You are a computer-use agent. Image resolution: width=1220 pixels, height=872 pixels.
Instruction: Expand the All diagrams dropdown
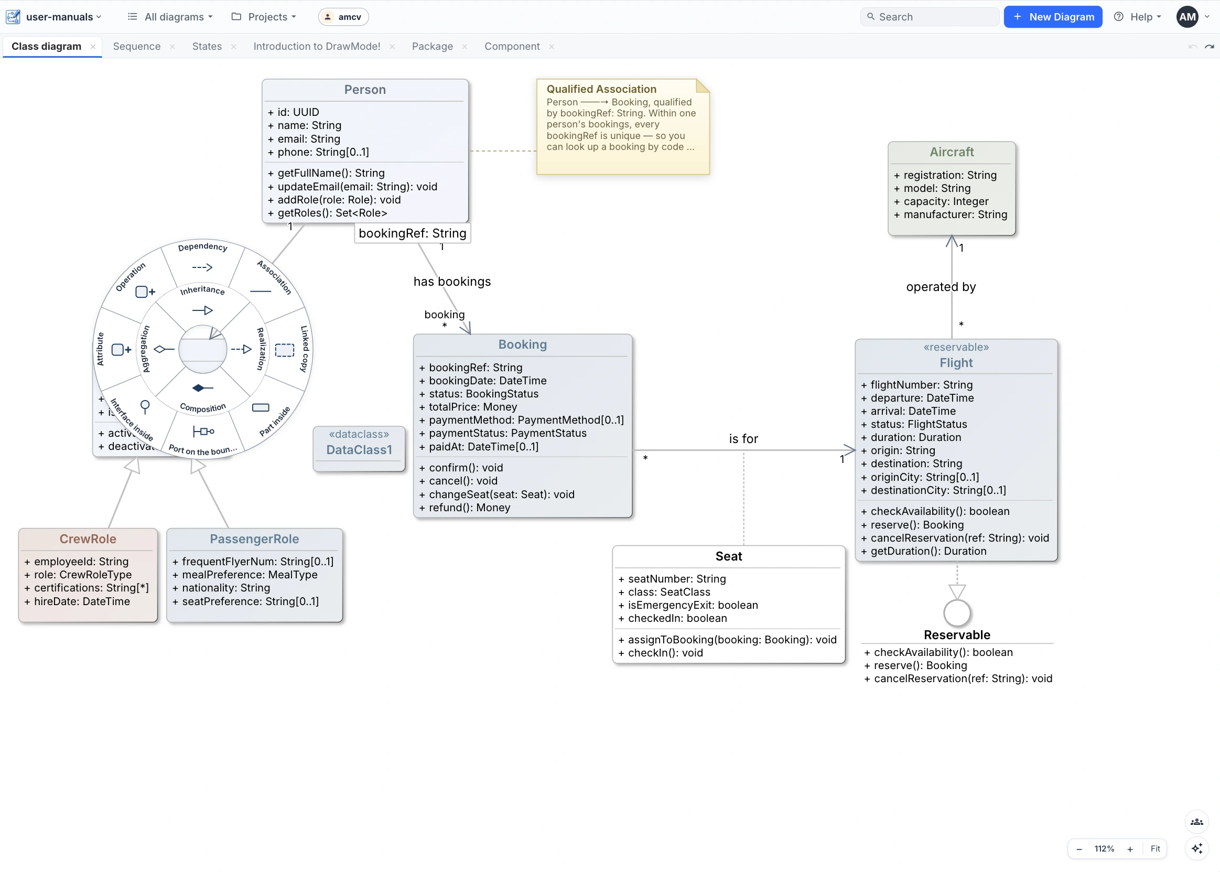tap(171, 17)
